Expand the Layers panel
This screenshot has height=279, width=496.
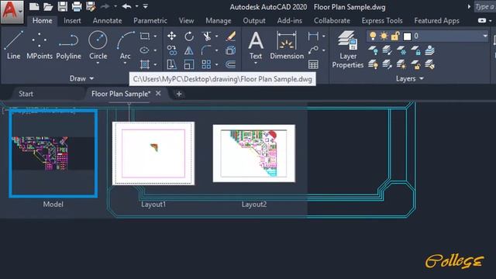coord(410,78)
